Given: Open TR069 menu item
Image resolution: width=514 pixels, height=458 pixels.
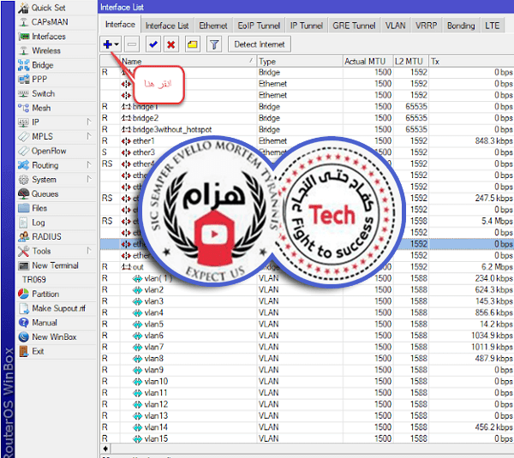Looking at the screenshot, I should pos(56,279).
